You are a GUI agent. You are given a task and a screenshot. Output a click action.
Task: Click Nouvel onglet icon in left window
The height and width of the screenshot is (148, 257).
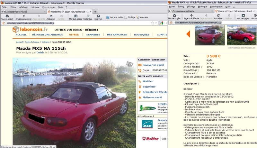click(x=7, y=16)
